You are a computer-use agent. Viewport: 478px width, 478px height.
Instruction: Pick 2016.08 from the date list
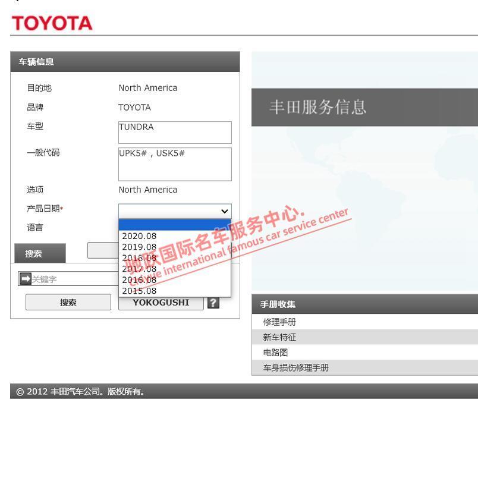pos(175,280)
